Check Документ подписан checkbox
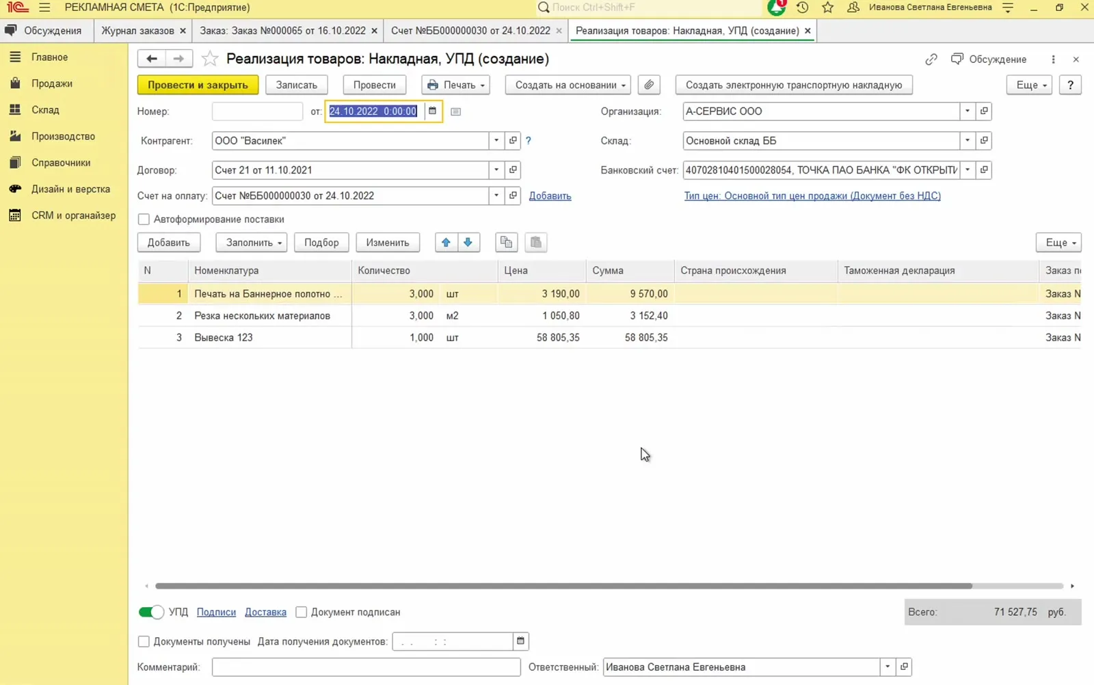This screenshot has width=1094, height=685. coord(301,612)
